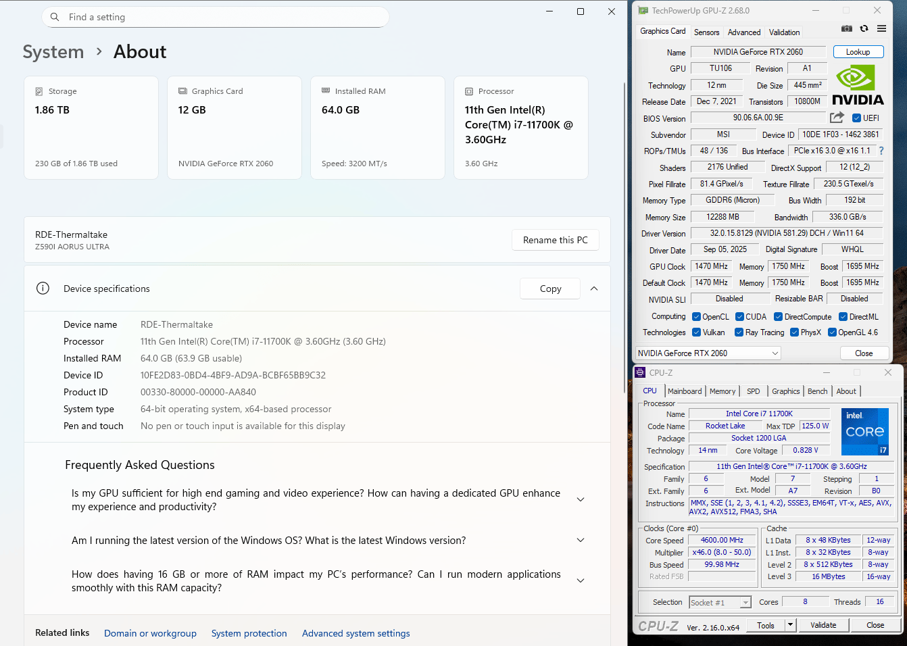Screen dimensions: 907x646
Task: Click the Rename this PC button
Action: tap(556, 240)
